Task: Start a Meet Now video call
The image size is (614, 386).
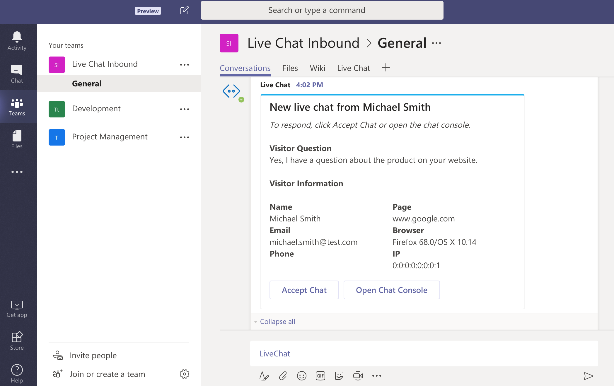Action: [358, 376]
